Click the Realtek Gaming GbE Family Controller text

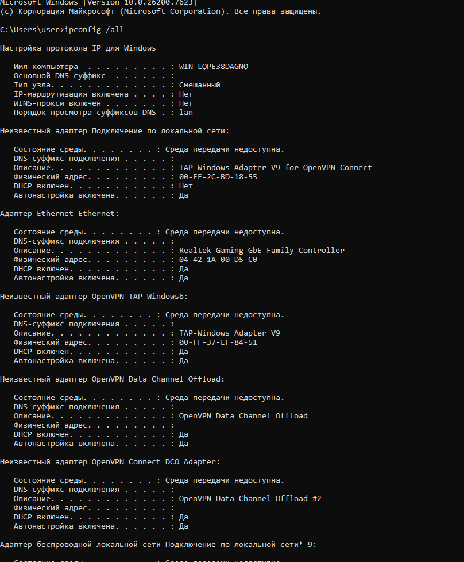pos(261,250)
